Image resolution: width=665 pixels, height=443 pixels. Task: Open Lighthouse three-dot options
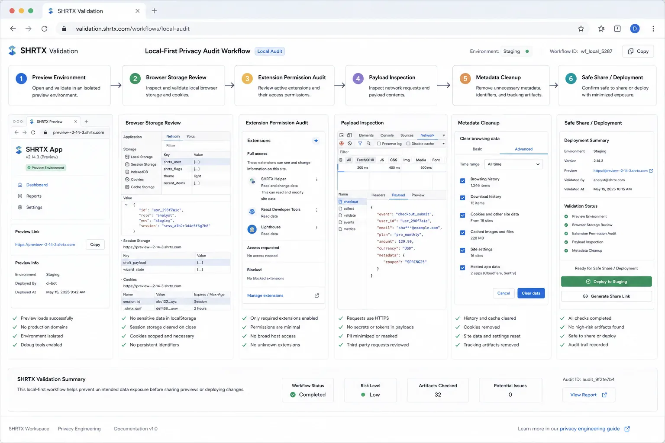click(316, 228)
